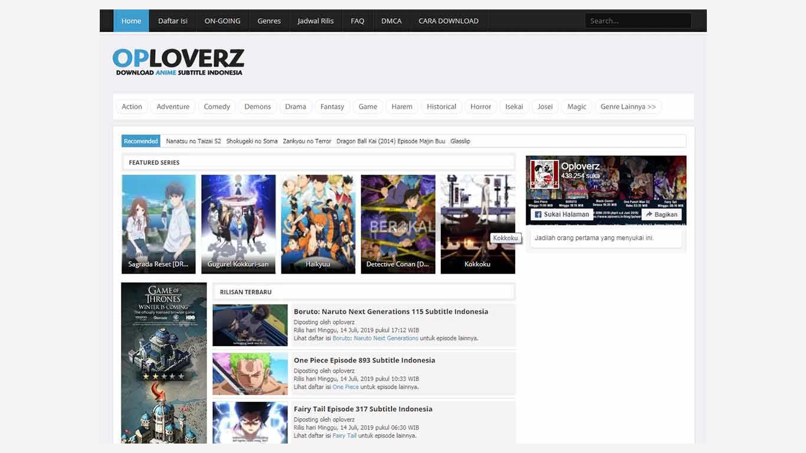This screenshot has height=453, width=806.
Task: Select the Action genre tag
Action: pos(132,107)
